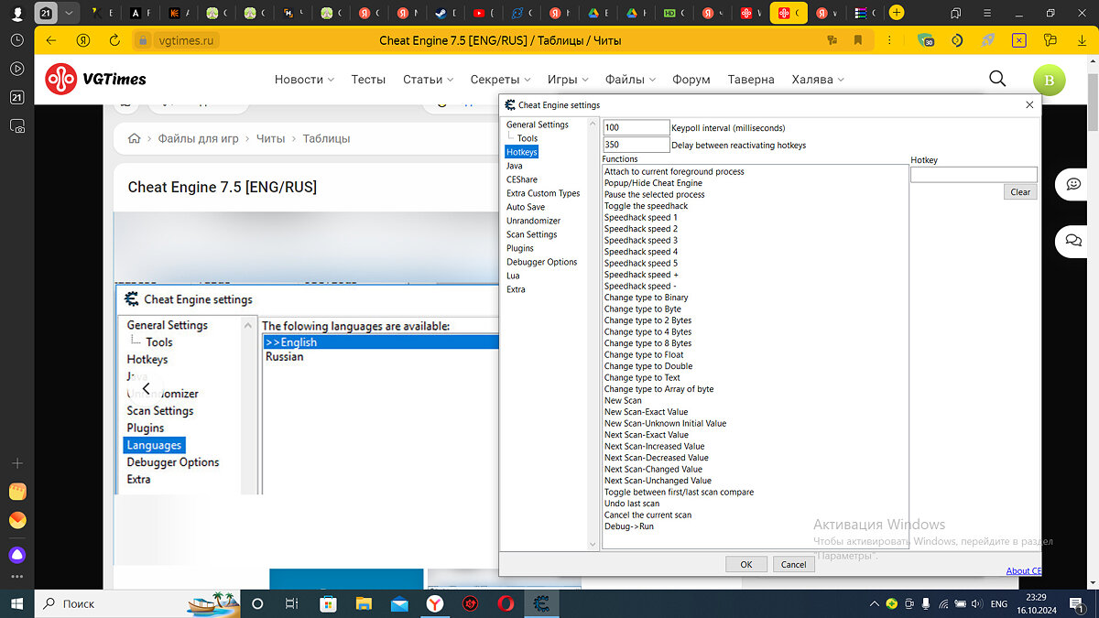Image resolution: width=1099 pixels, height=618 pixels.
Task: Select Debugger Options in settings list
Action: click(541, 262)
